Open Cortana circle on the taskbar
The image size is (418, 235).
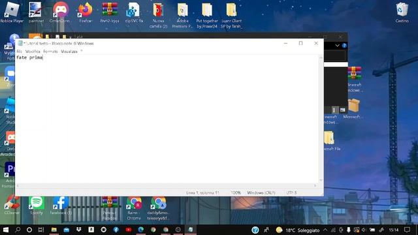[x=29, y=230]
